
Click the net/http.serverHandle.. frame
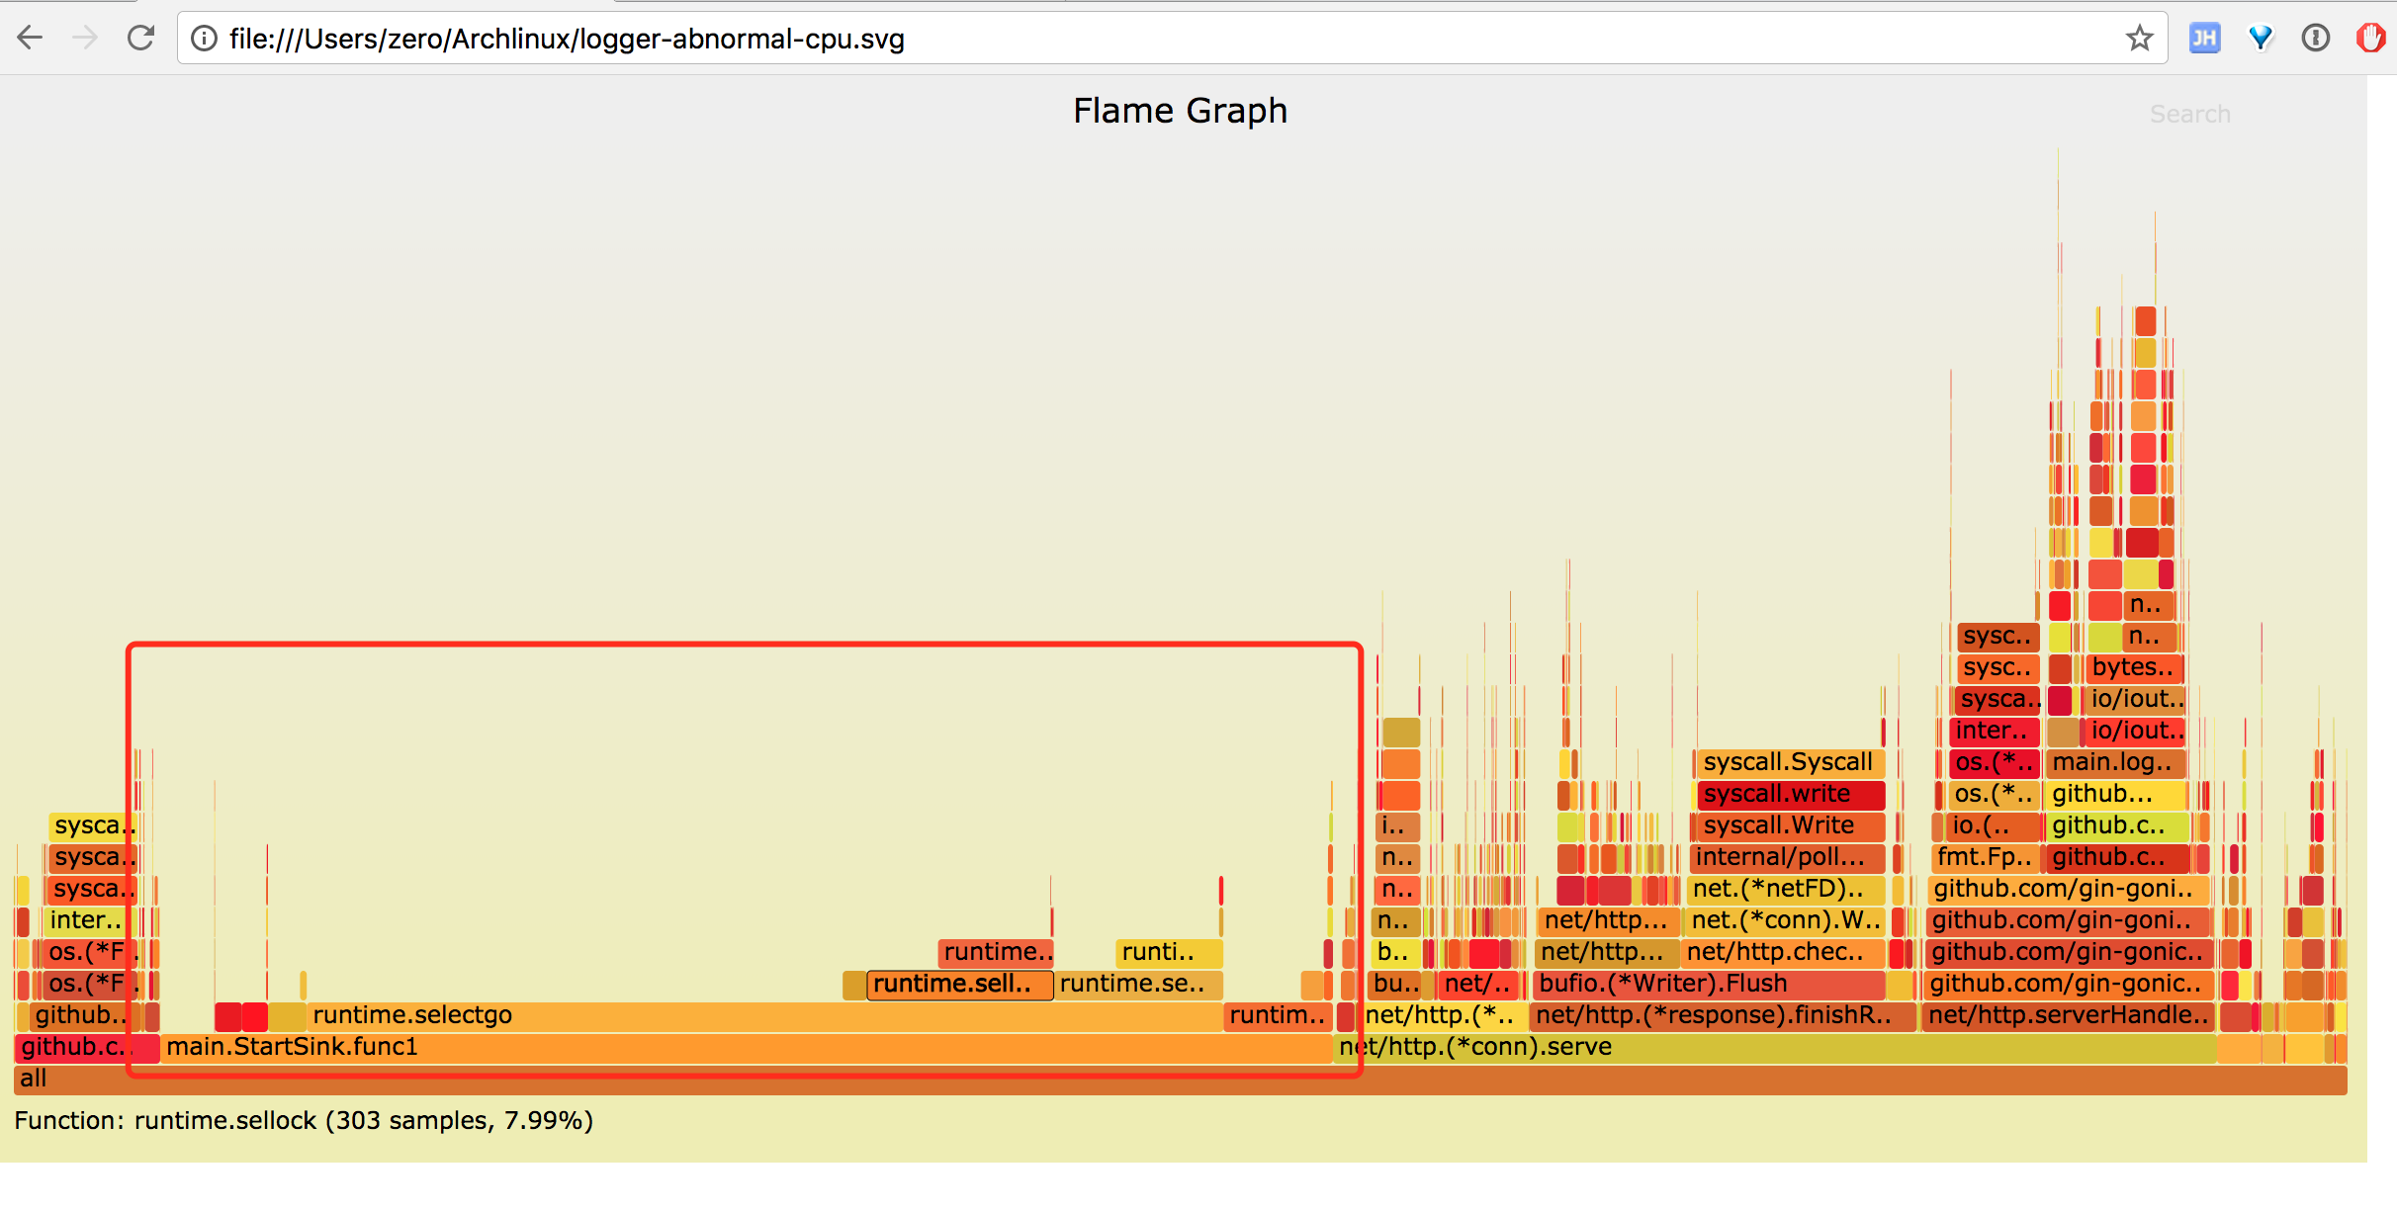coord(2067,1015)
